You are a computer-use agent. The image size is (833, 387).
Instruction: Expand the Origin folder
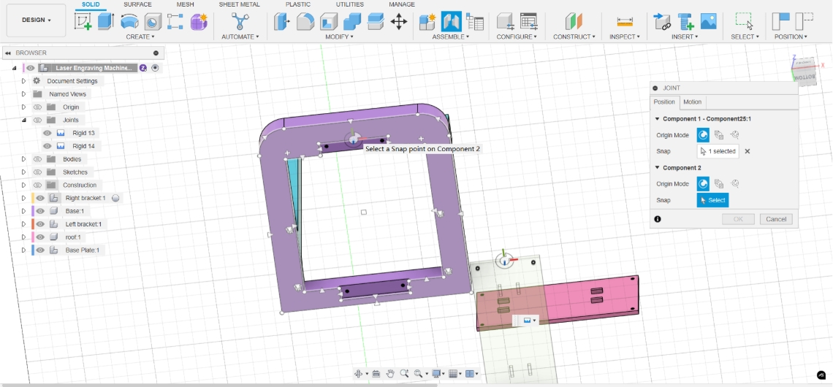tap(23, 107)
